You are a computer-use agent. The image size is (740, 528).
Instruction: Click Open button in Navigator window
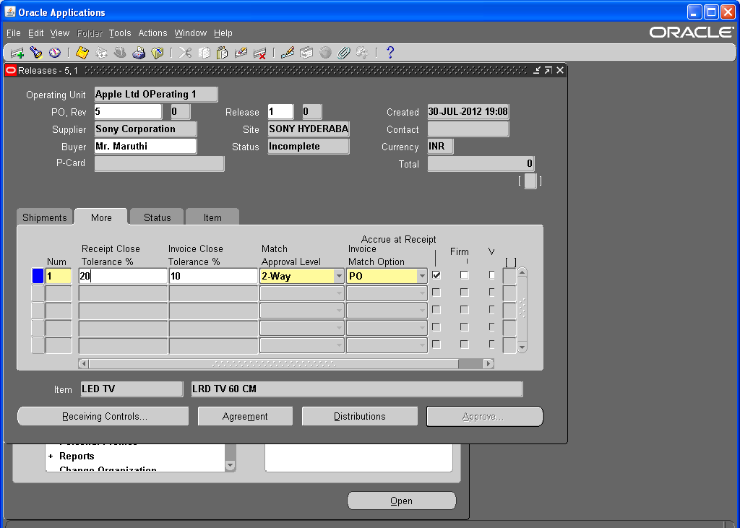pyautogui.click(x=402, y=501)
